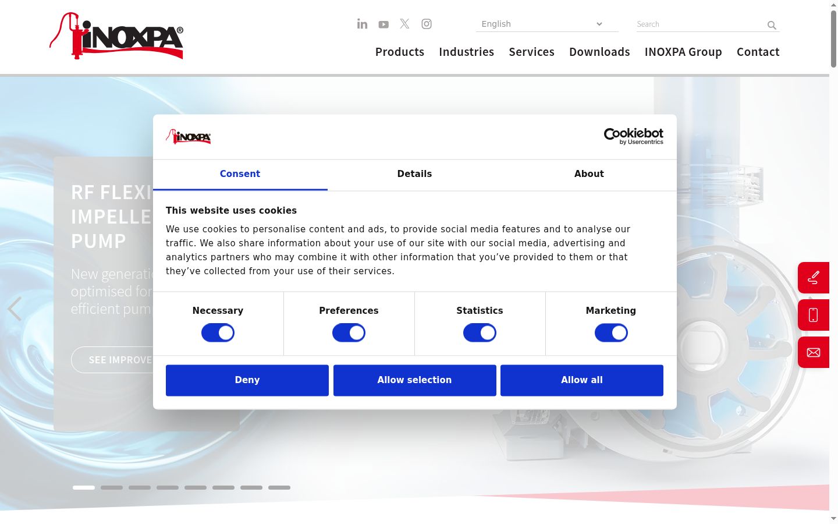Click the Allow all button
Viewport: 838px width, 524px height.
point(582,380)
